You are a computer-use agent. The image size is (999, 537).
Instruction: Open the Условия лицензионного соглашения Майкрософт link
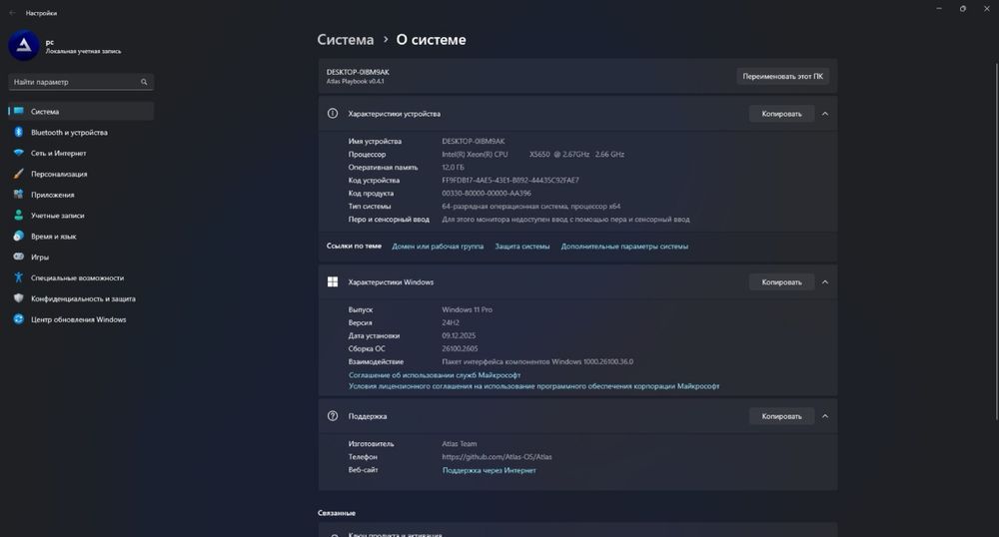click(533, 385)
